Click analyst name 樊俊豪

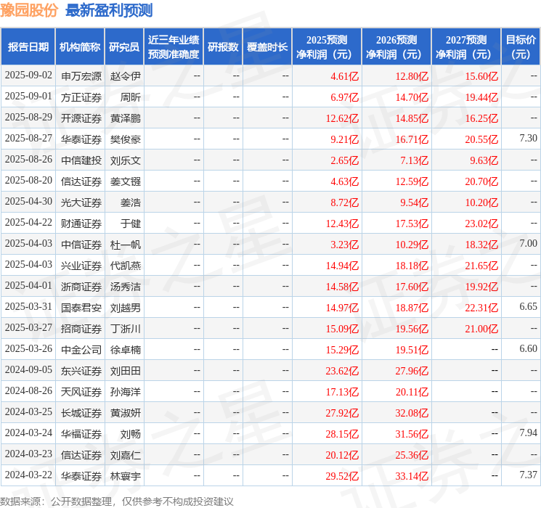tap(126, 139)
